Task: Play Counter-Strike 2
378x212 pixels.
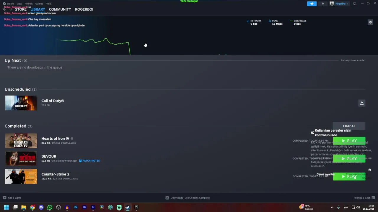Action: (x=349, y=176)
